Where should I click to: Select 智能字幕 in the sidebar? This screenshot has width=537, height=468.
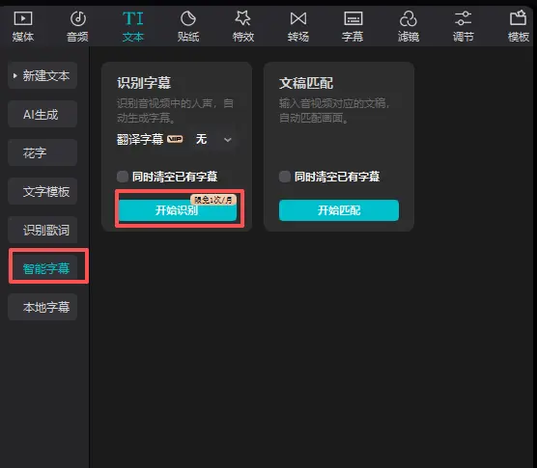(46, 268)
